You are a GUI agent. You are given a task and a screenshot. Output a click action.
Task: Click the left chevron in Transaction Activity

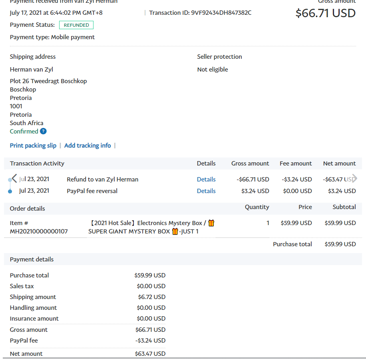click(14, 178)
